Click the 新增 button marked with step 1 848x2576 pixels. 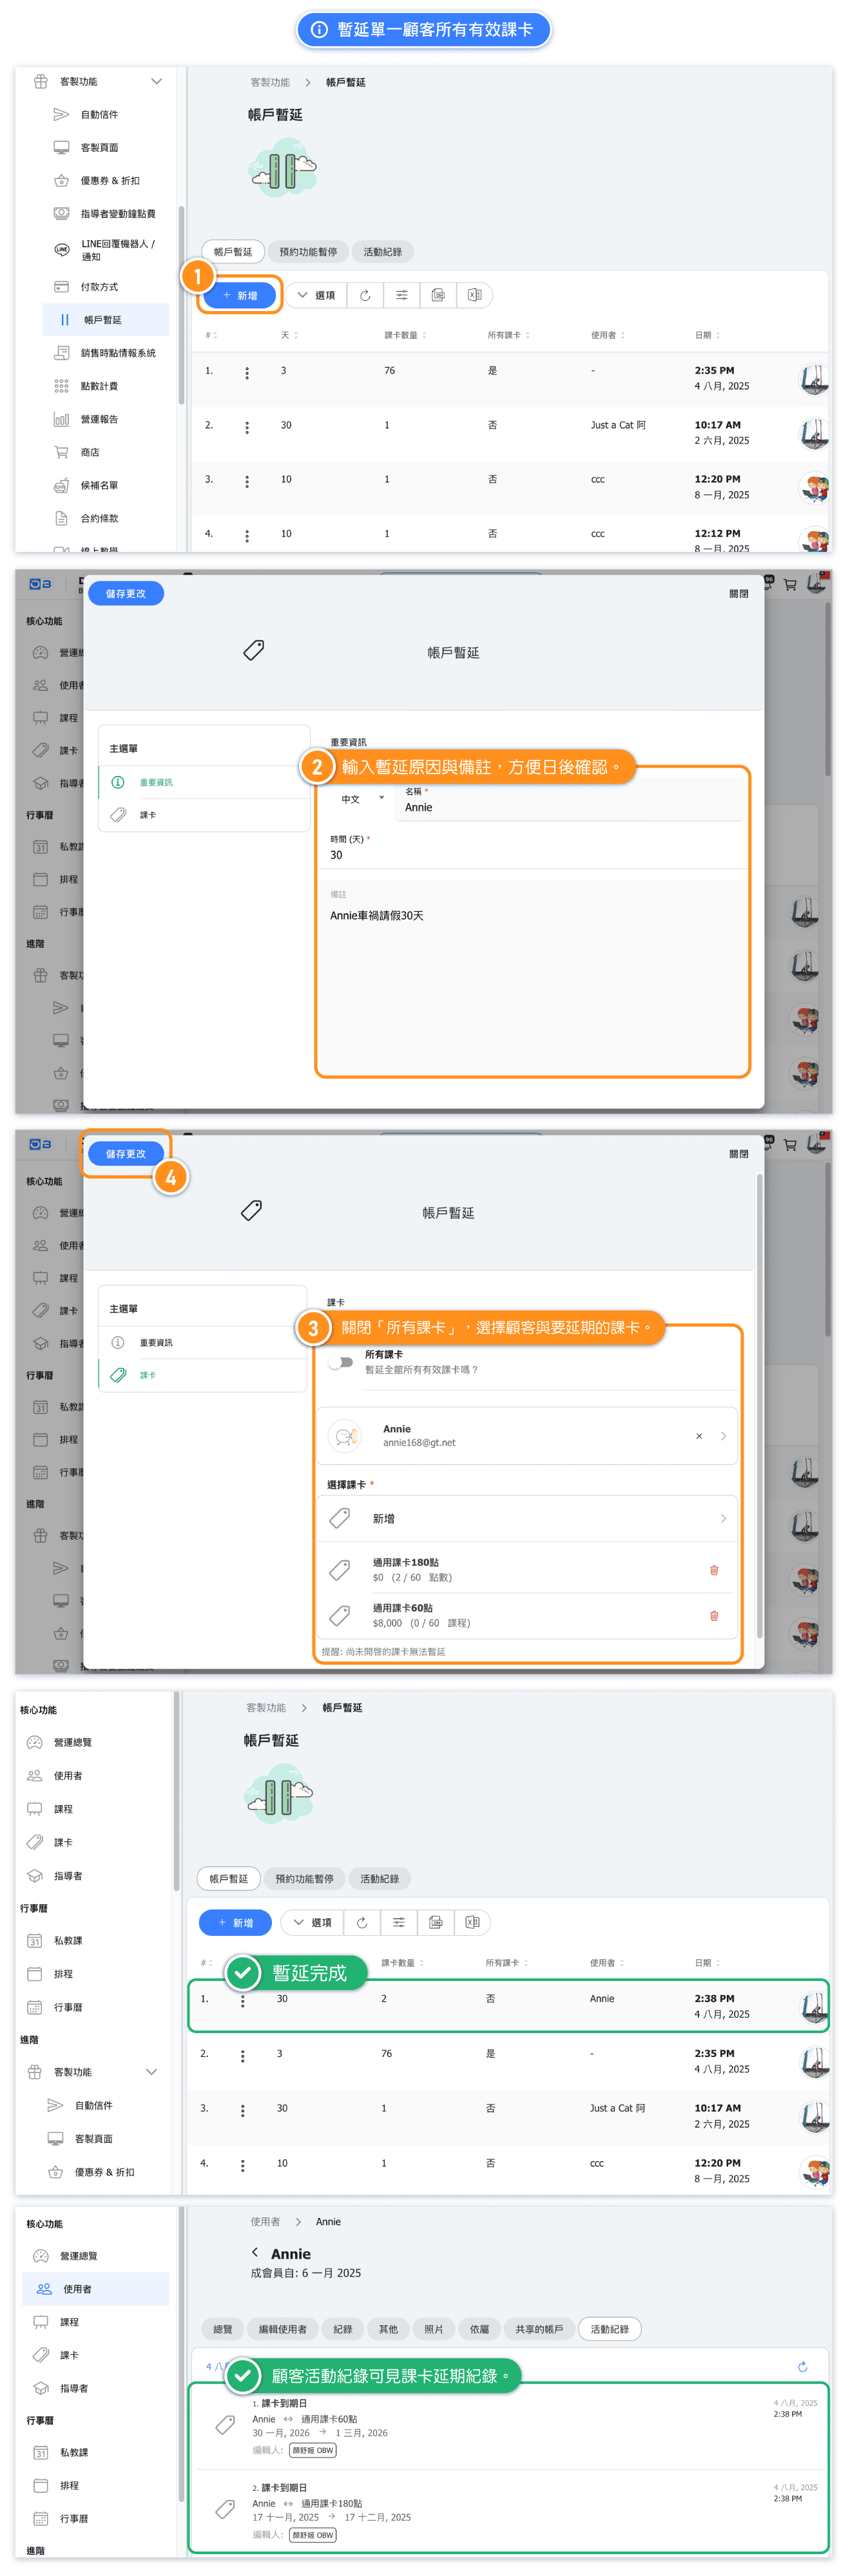(x=240, y=295)
